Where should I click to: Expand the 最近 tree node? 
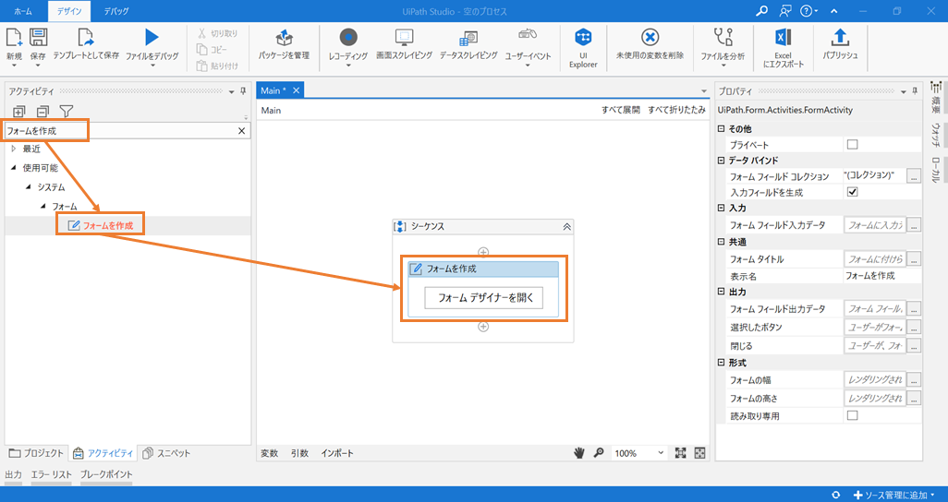[14, 149]
